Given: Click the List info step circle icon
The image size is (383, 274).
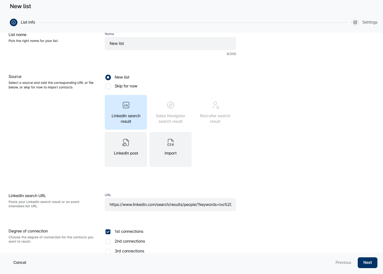Looking at the screenshot, I should [13, 22].
